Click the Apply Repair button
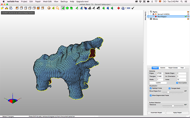This screenshot has width=190, height=118. point(177,112)
